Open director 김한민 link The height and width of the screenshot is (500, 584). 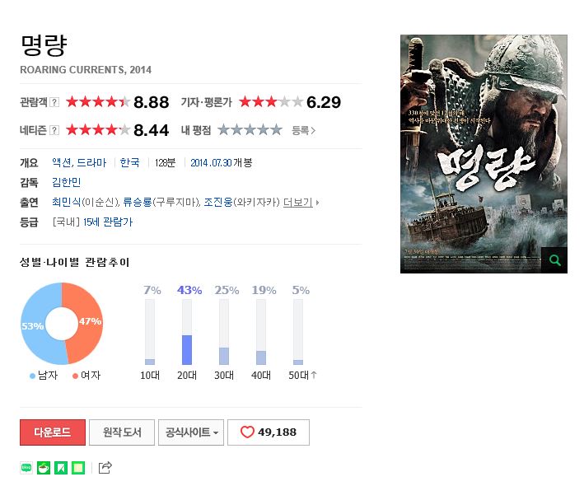pos(66,182)
